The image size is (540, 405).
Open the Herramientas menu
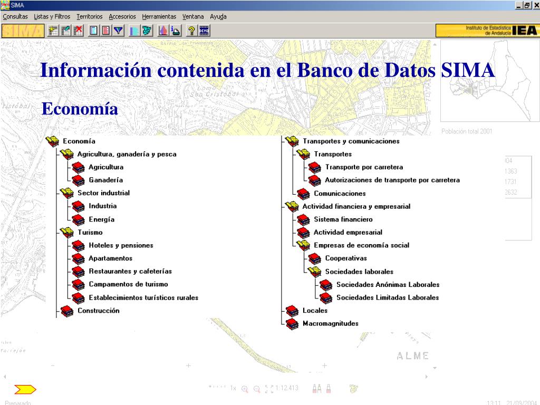(x=159, y=16)
